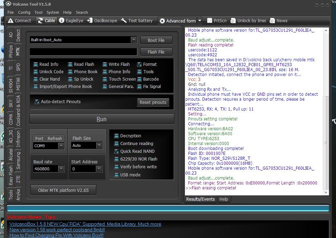Viewport: 336px width, 238px height.
Task: Expand the Baud rate 460800 dropdown
Action: [61, 169]
